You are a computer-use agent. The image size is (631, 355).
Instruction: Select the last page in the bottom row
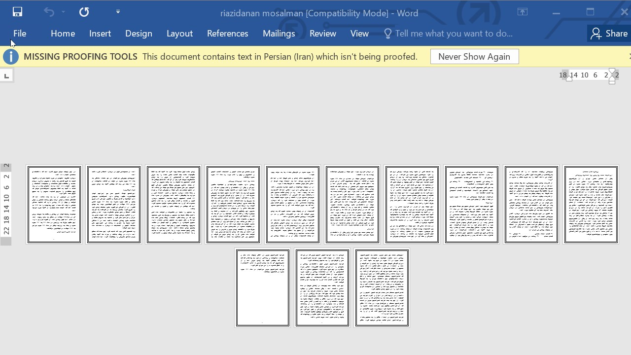coord(382,288)
